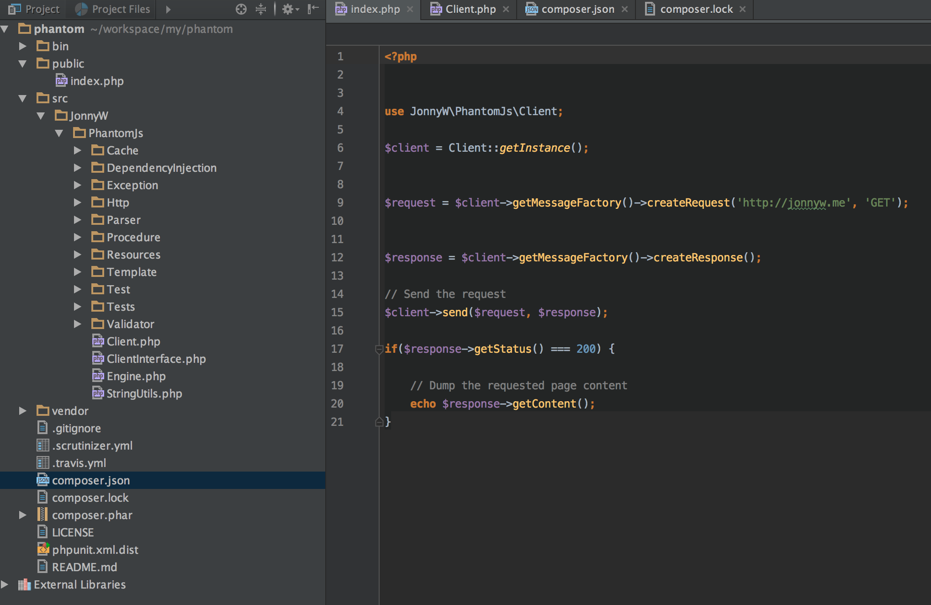
Task: Click the .travis.yml file icon
Action: coord(42,462)
